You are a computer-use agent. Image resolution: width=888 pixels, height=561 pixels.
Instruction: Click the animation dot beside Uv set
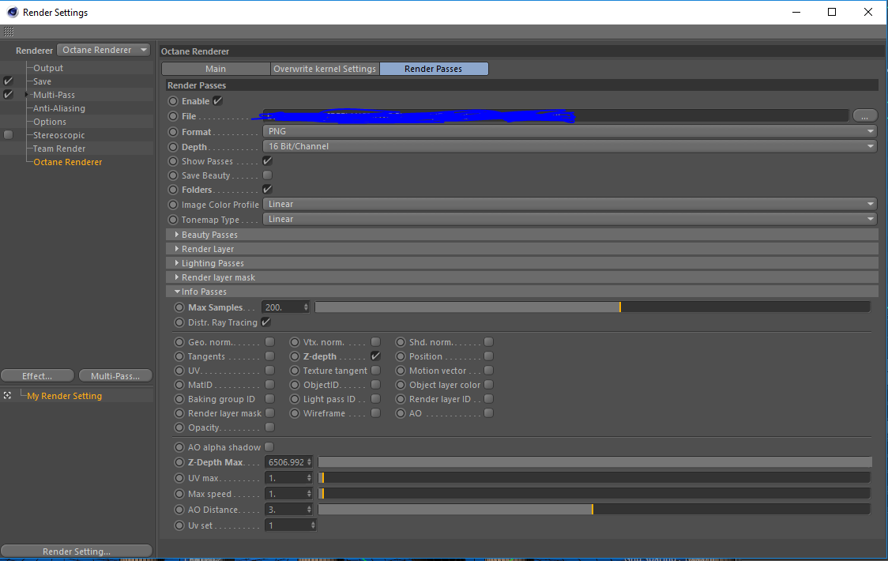[x=179, y=525]
